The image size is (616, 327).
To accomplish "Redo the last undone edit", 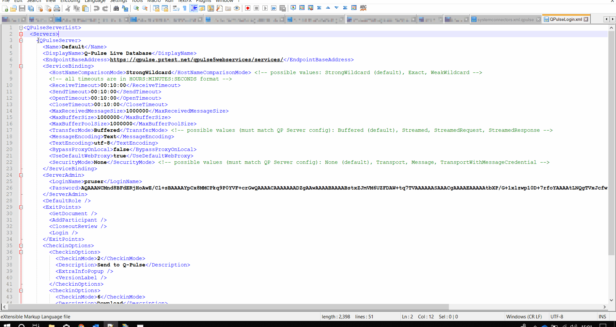I will 105,8.
